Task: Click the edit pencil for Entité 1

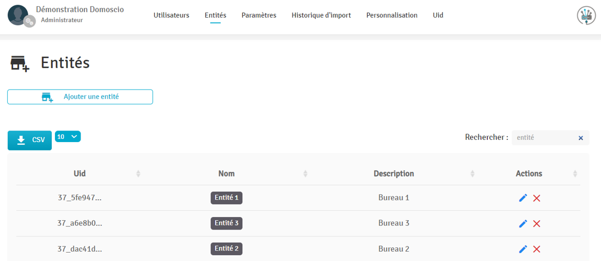Action: click(x=522, y=198)
